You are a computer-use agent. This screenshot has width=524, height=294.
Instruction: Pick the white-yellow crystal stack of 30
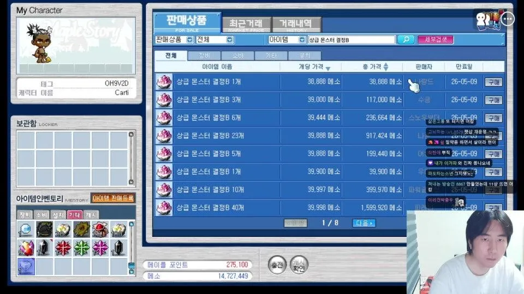click(63, 229)
